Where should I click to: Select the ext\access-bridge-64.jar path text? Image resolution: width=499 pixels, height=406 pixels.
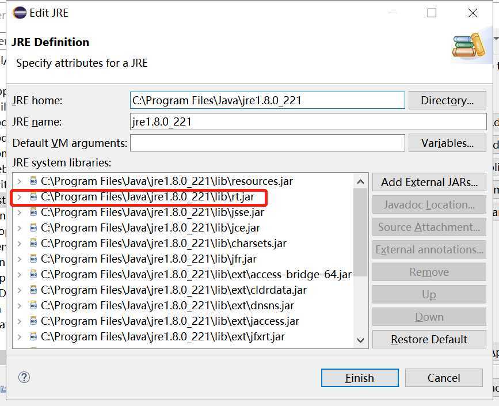point(196,275)
